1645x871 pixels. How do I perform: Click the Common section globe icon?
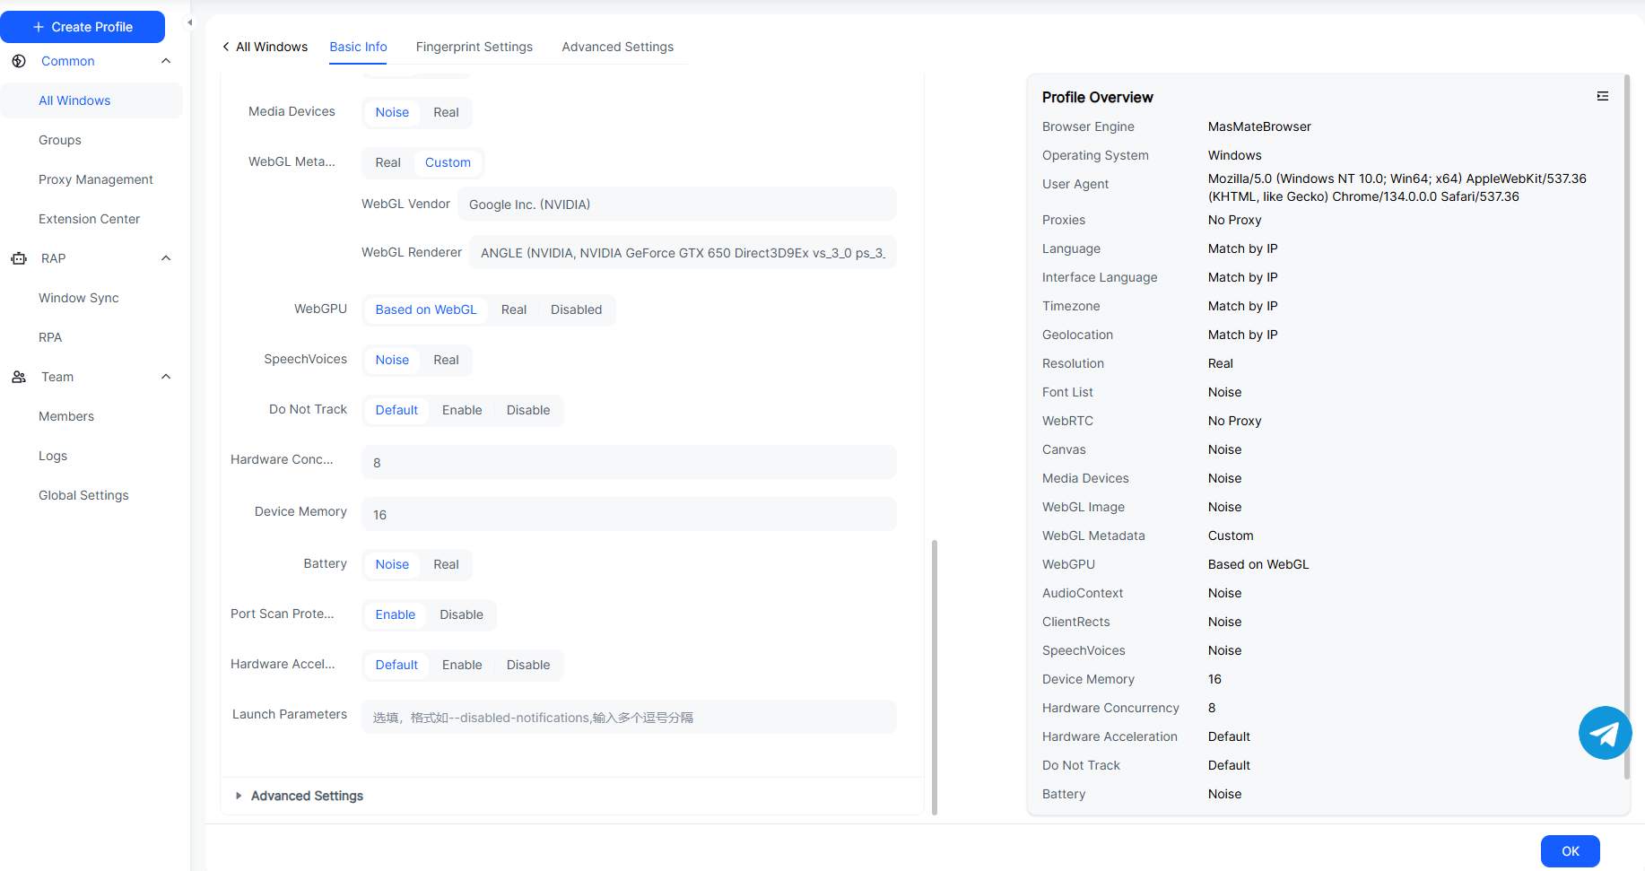coord(19,61)
